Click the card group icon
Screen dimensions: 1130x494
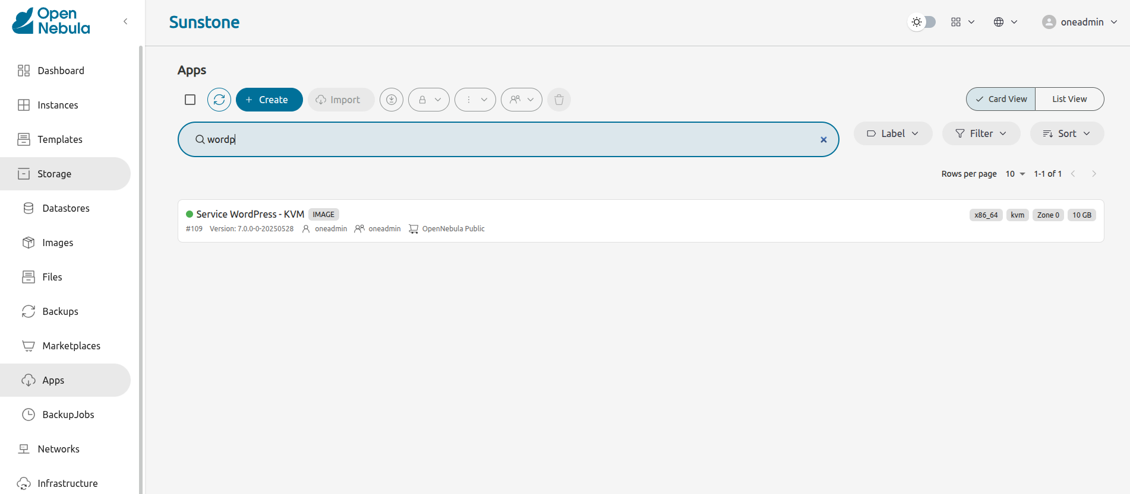pyautogui.click(x=359, y=229)
